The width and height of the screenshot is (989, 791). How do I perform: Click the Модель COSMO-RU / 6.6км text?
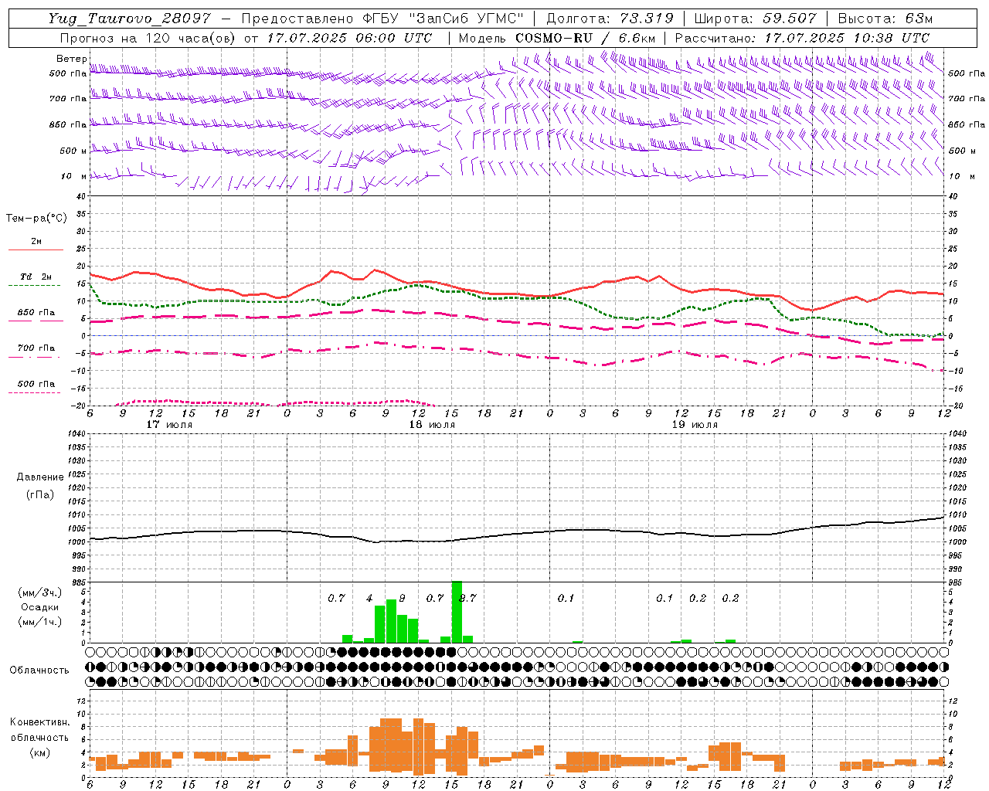coord(557,38)
